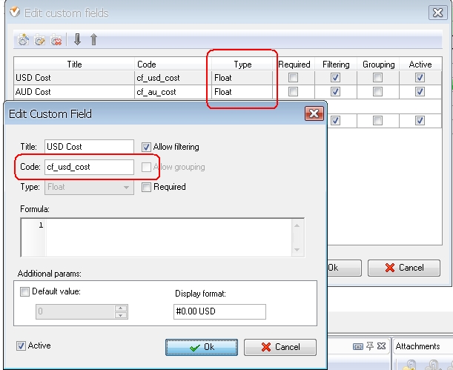453x370 pixels.
Task: Enable the Required checkbox in the dialog
Action: click(147, 187)
